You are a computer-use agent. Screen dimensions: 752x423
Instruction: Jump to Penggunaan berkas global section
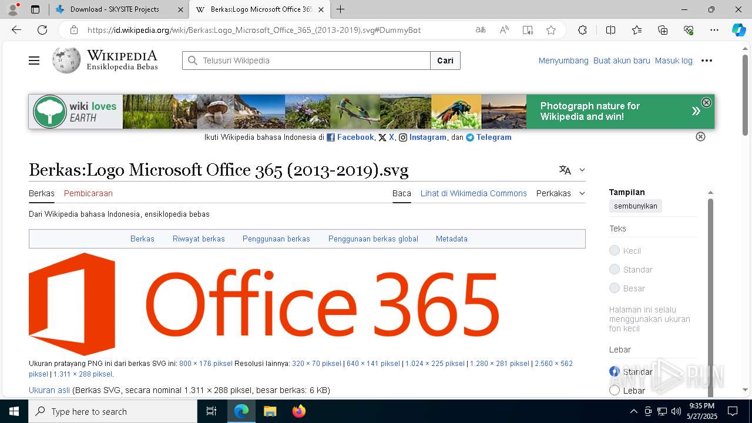coord(373,239)
